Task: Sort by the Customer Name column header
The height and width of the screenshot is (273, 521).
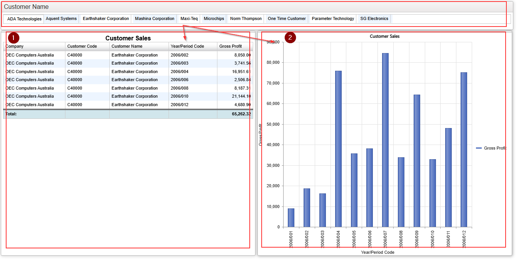Action: (139, 46)
